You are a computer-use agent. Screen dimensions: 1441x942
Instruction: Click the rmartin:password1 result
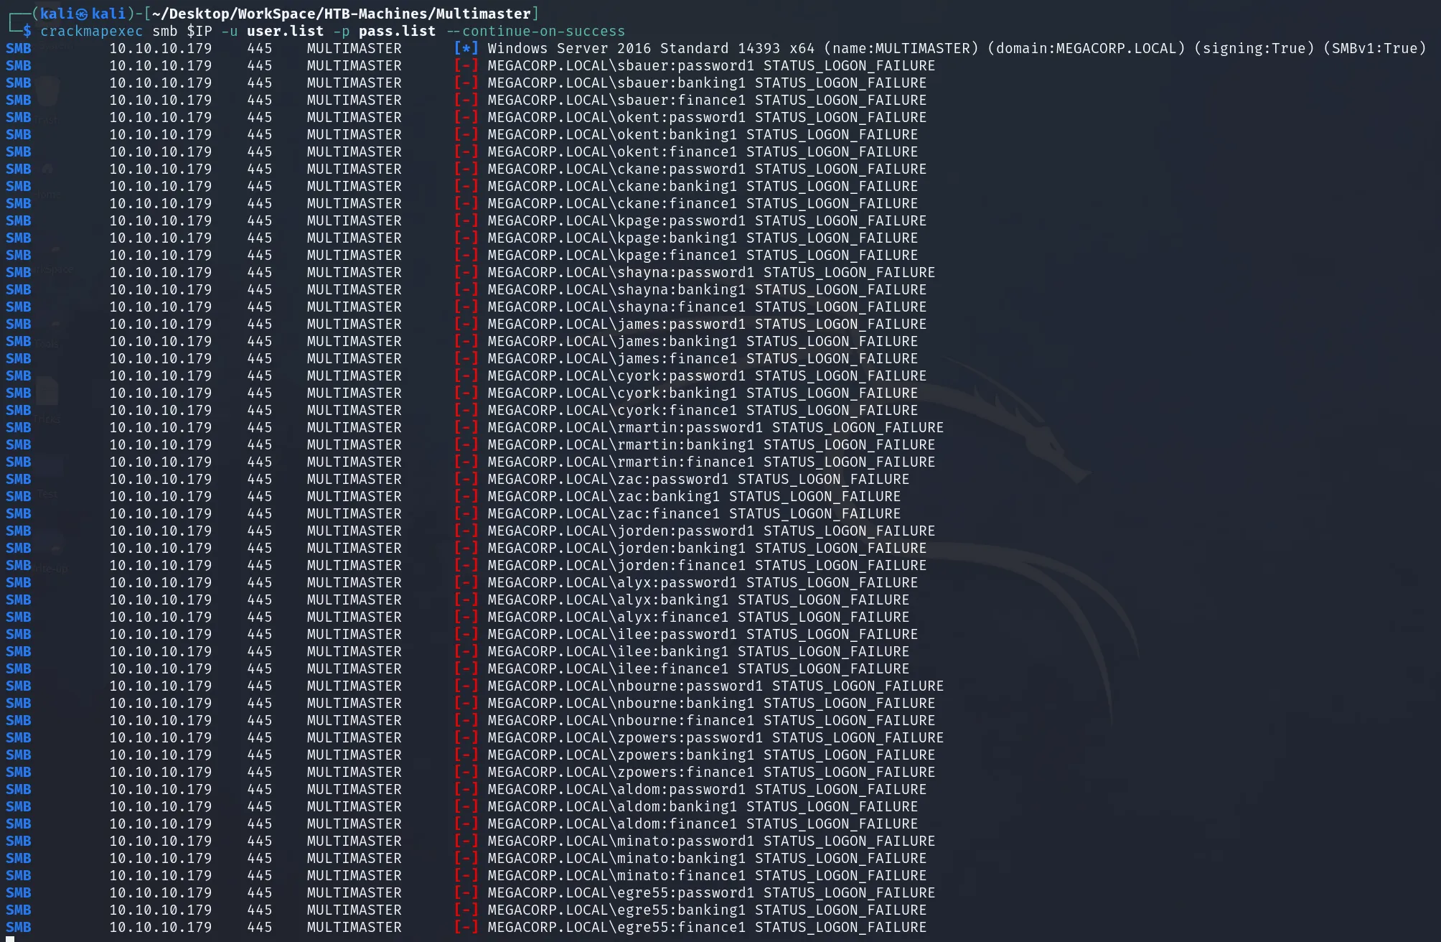tap(715, 427)
